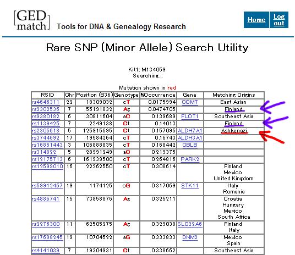Click the rs59912467 SNP link

click(x=47, y=186)
